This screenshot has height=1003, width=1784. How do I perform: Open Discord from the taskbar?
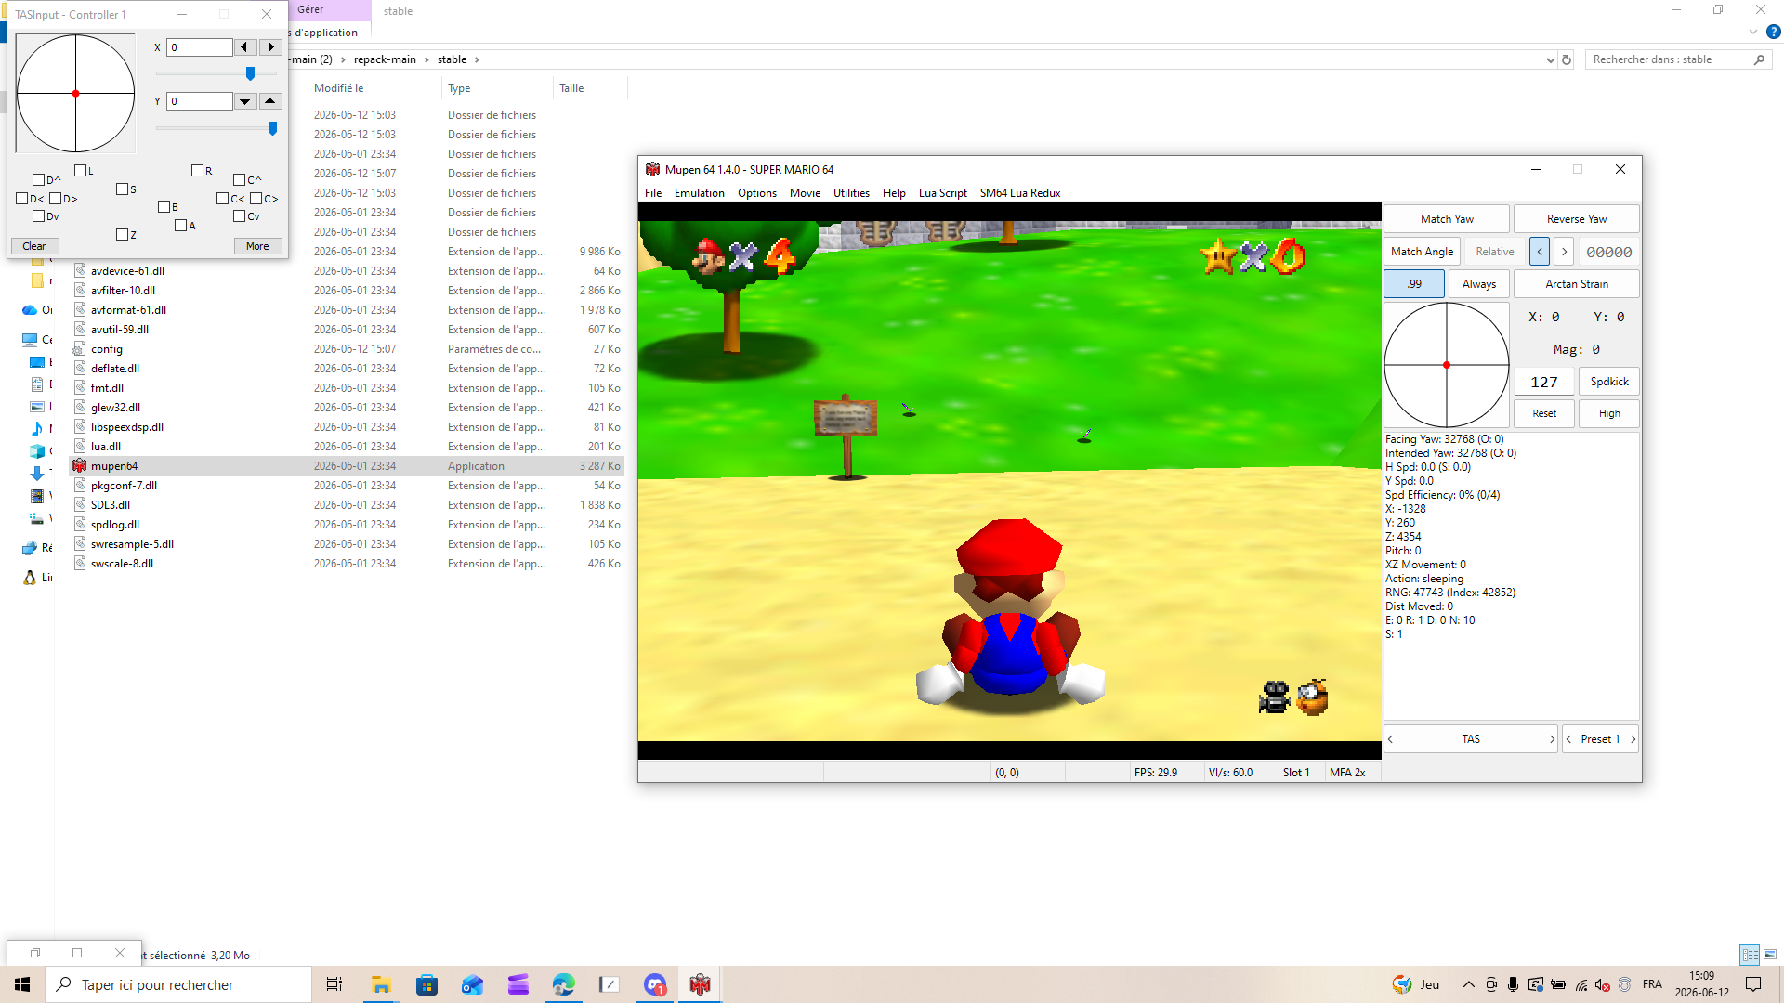(x=655, y=984)
